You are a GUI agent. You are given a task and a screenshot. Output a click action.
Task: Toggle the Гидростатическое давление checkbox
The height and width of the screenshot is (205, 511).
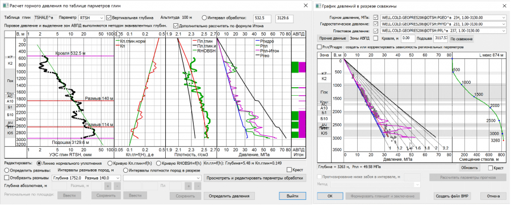coord(376,24)
